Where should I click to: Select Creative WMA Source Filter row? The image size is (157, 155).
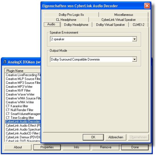(x=23, y=98)
